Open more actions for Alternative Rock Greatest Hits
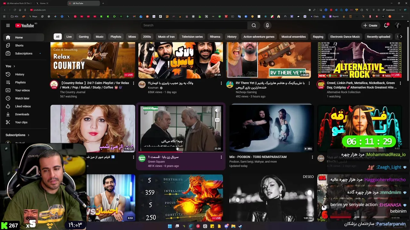Image resolution: width=410 pixels, height=230 pixels. pyautogui.click(x=400, y=83)
